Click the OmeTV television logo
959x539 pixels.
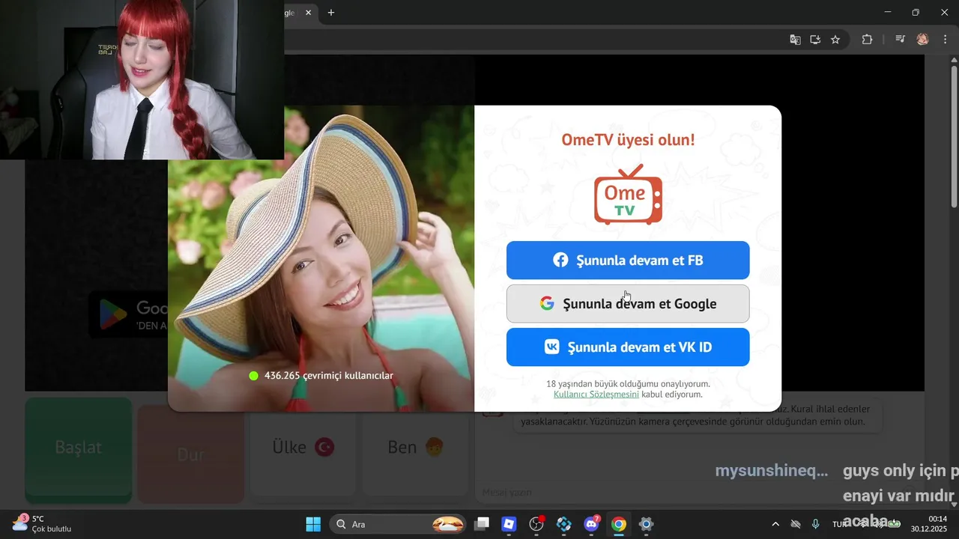pyautogui.click(x=628, y=195)
